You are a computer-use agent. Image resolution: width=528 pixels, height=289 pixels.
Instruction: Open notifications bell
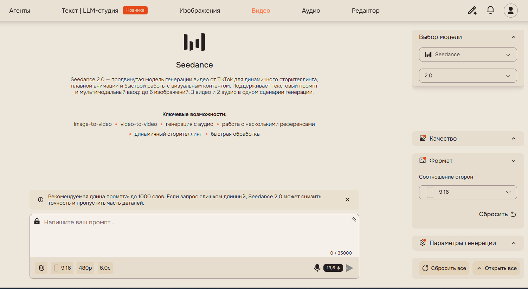490,10
